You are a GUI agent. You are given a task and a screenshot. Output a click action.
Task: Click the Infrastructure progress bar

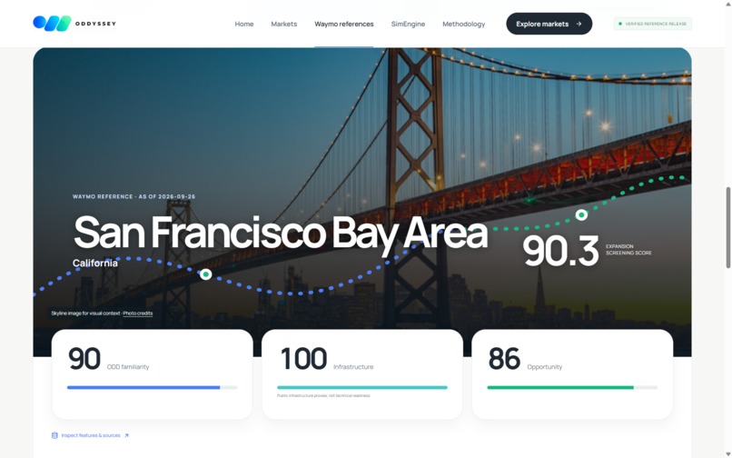pyautogui.click(x=362, y=387)
